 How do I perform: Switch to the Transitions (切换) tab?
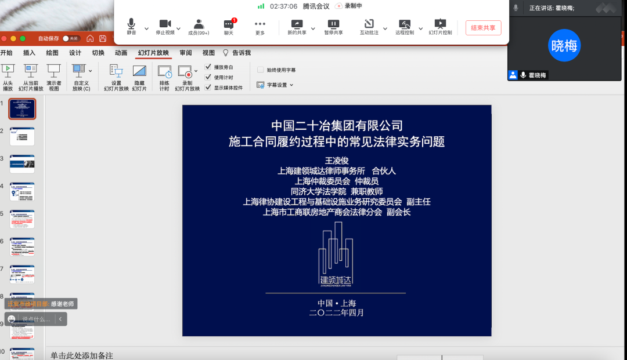[98, 53]
